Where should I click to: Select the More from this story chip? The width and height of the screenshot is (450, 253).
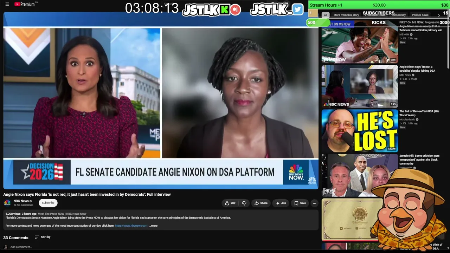(346, 15)
